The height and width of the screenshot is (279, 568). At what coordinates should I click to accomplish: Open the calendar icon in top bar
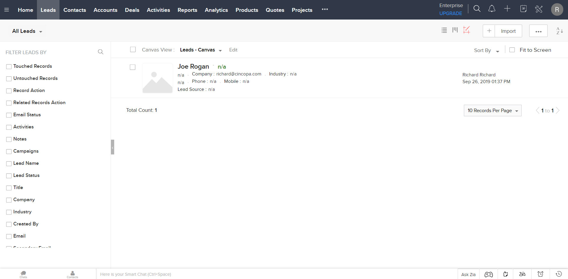pos(523,9)
